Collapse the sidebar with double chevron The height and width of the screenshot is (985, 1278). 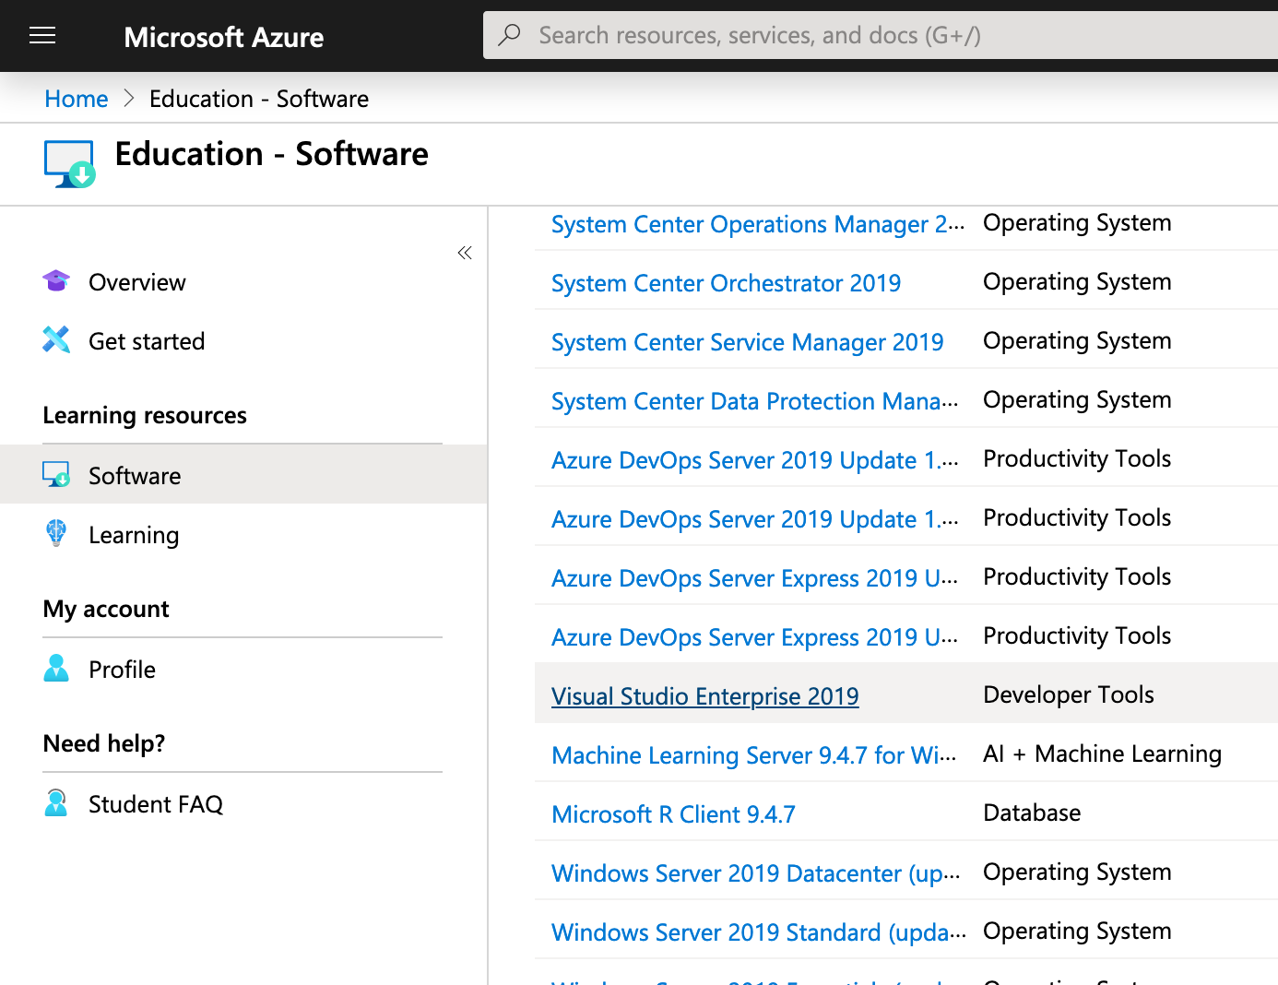pyautogui.click(x=465, y=253)
